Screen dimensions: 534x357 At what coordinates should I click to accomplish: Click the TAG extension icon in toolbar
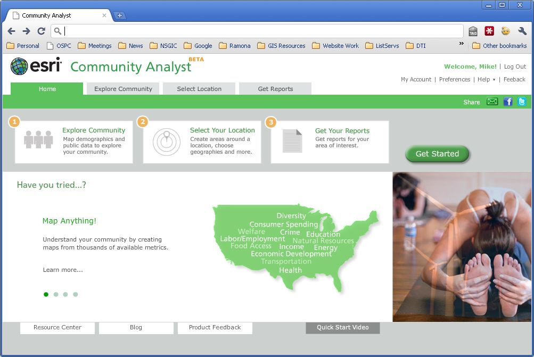tap(473, 31)
